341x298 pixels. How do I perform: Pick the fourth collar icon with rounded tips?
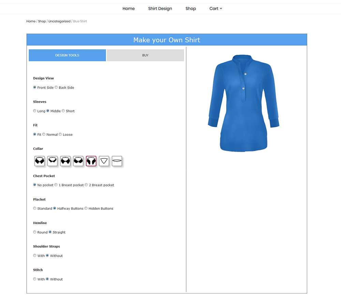pyautogui.click(x=78, y=161)
